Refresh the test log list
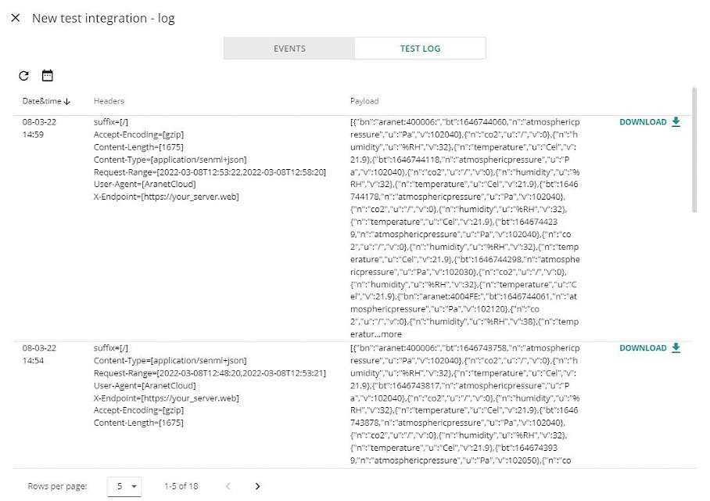Screen dimensions: 710x501 click(23, 76)
